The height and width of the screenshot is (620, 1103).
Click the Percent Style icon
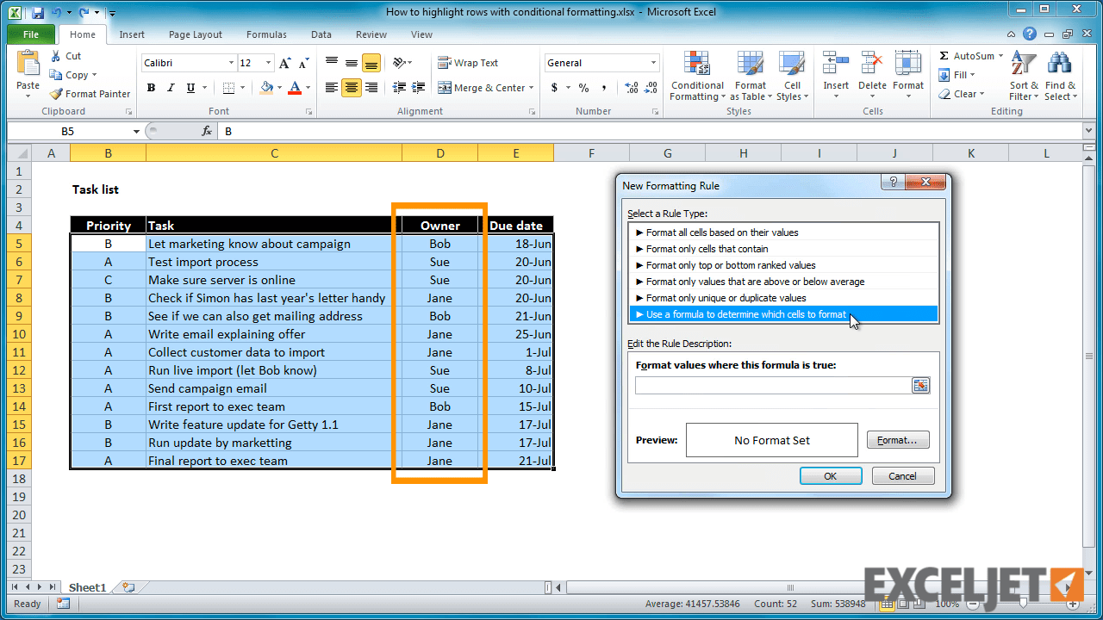tap(583, 87)
